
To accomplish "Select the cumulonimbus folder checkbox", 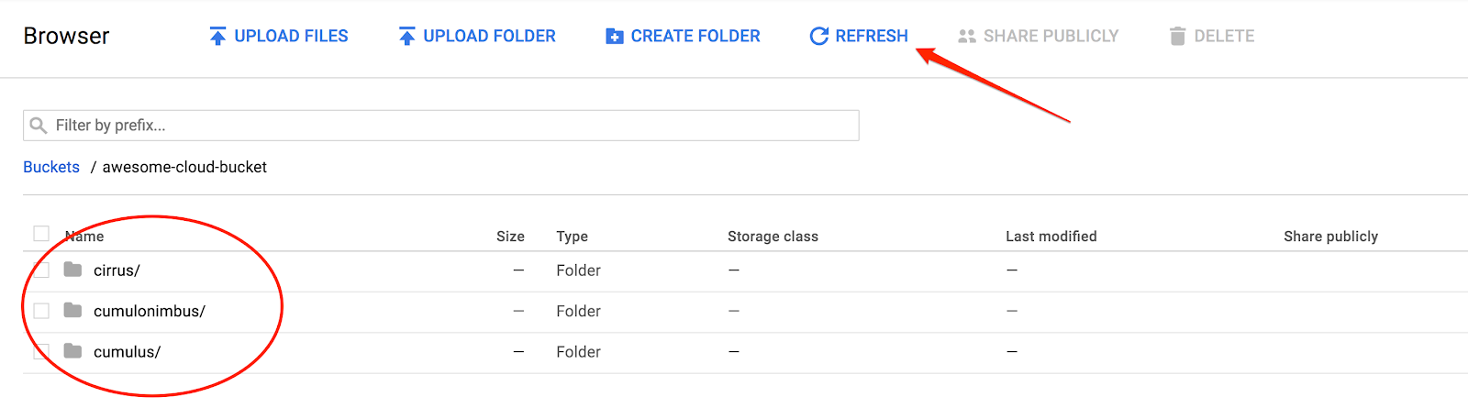I will click(41, 311).
